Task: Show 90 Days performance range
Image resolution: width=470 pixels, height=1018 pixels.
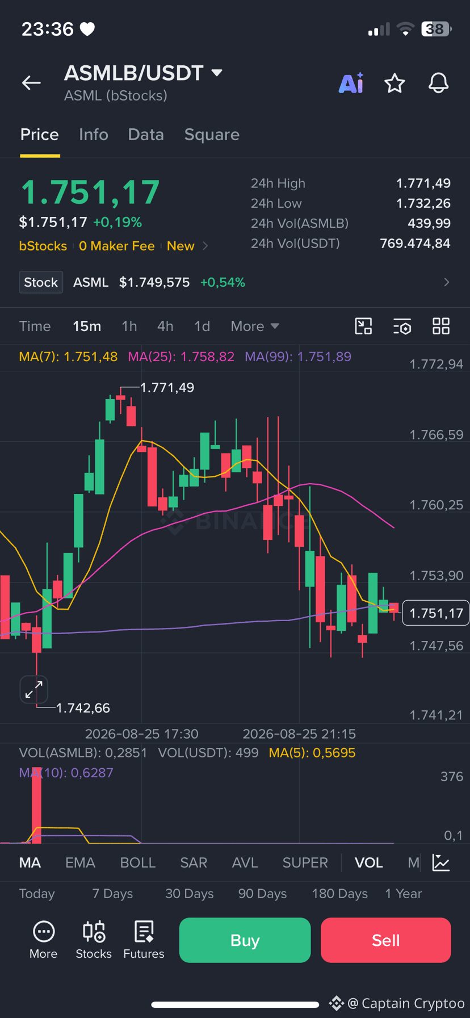Action: click(262, 894)
